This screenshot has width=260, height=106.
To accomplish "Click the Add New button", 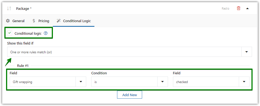I will pyautogui.click(x=129, y=95).
